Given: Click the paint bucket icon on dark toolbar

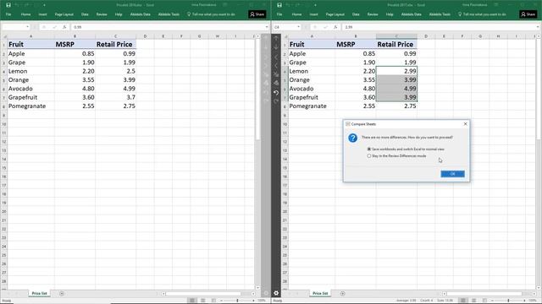Looking at the screenshot, I should [276, 83].
